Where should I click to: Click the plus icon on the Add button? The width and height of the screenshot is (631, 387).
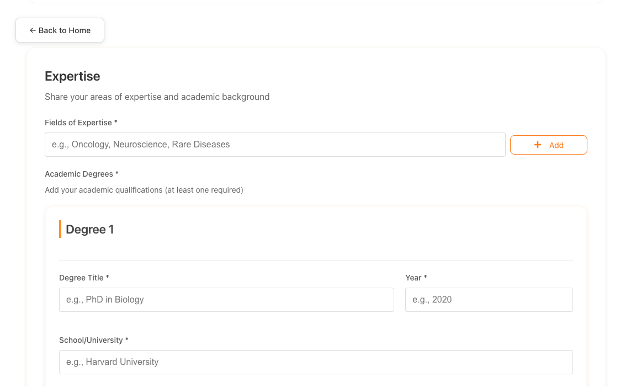click(537, 145)
